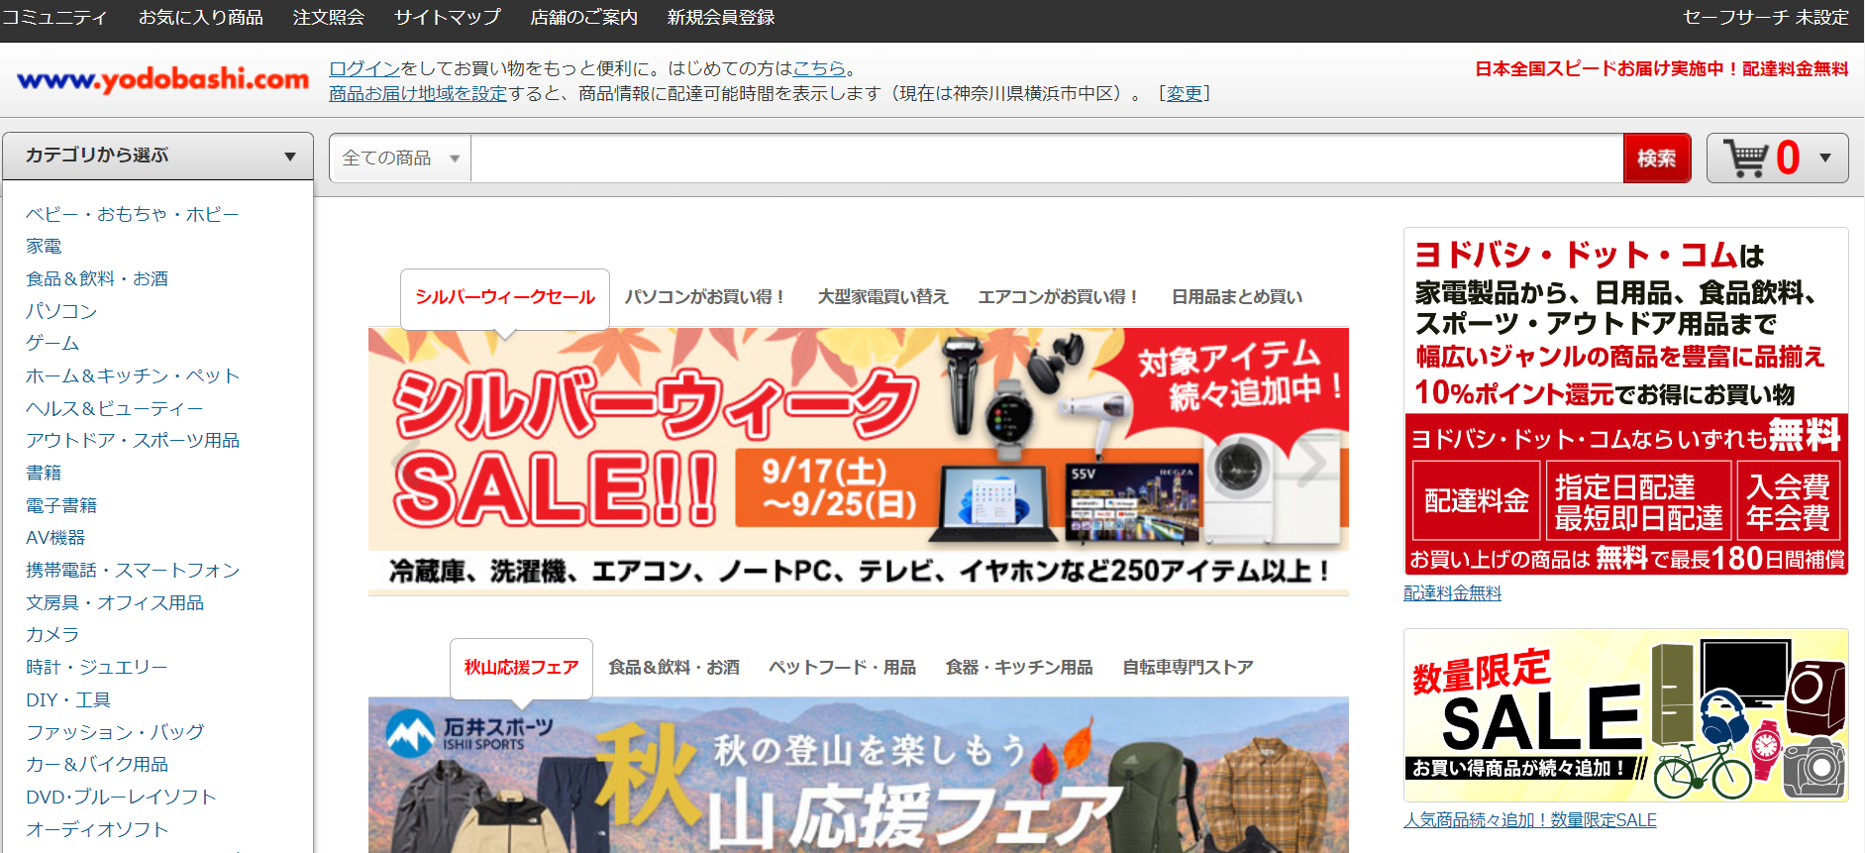Click the red 検索 search button
The width and height of the screenshot is (1865, 853).
pyautogui.click(x=1657, y=158)
